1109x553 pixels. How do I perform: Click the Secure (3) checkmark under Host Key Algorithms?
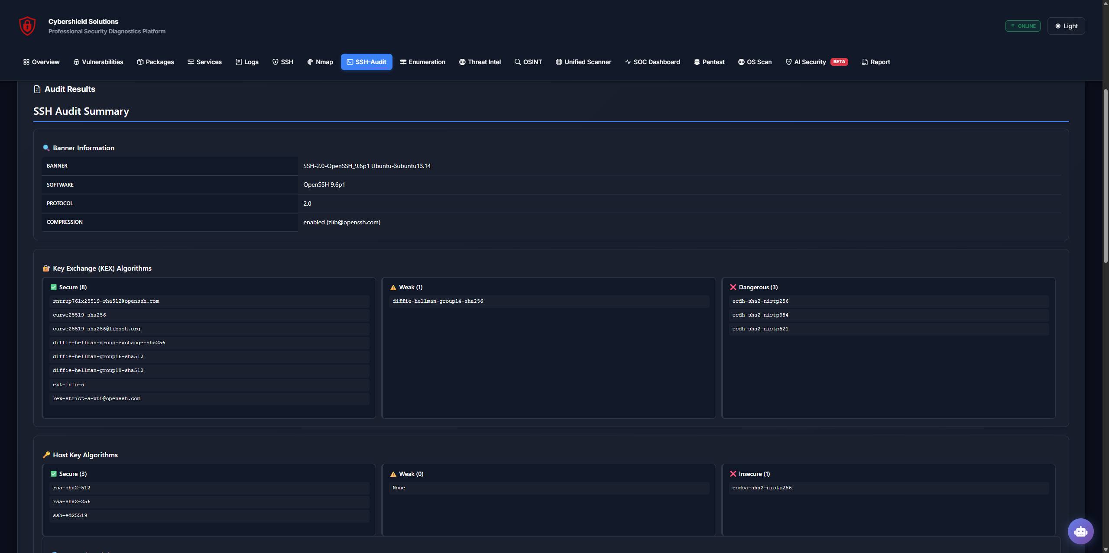coord(54,473)
